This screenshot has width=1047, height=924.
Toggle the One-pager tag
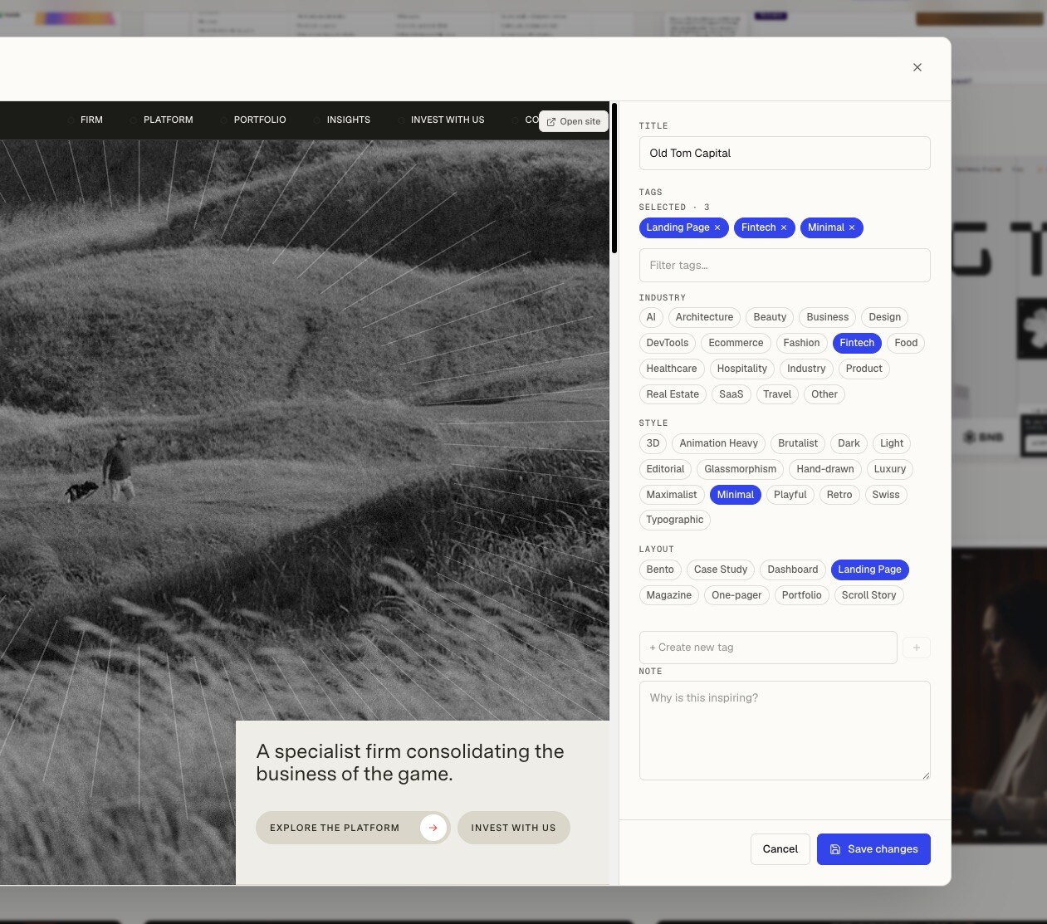click(736, 595)
